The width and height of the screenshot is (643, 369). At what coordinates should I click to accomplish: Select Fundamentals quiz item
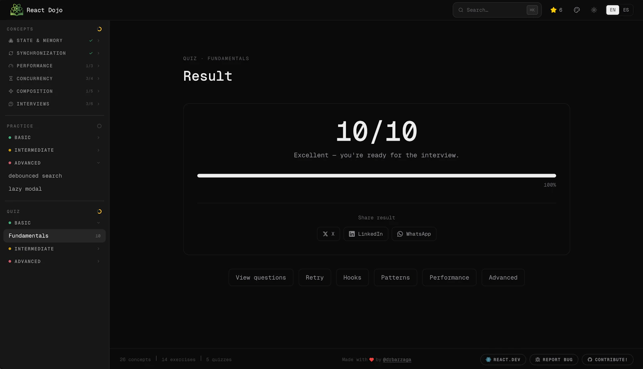pos(54,236)
